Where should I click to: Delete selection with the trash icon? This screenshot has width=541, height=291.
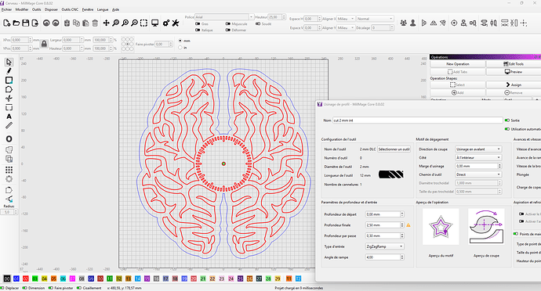pyautogui.click(x=95, y=23)
